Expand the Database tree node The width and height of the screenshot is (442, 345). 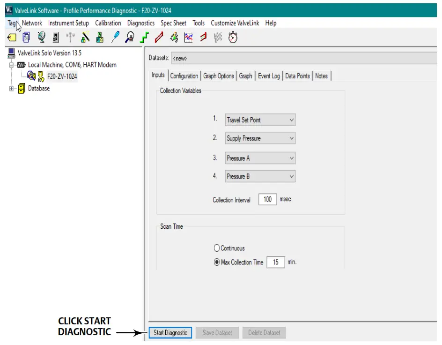[x=11, y=89]
